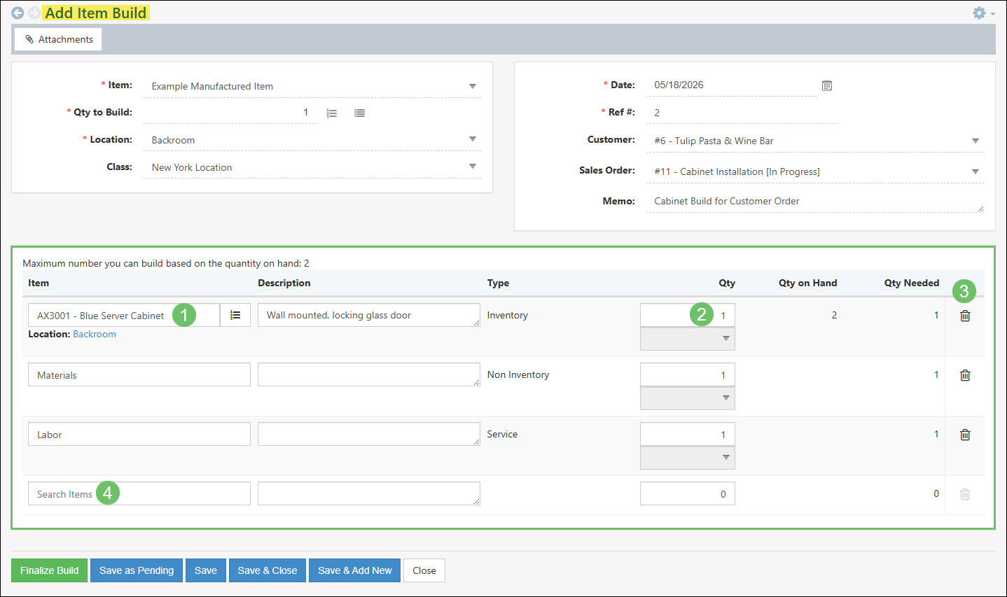Click the Search Items field
Screen dimensions: 1007x597
[x=139, y=493]
